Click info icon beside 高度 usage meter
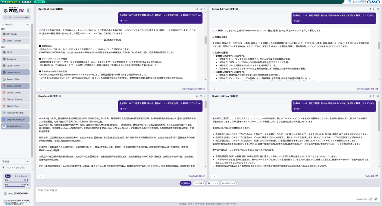Viewport: 382px width, 206px height. pos(28,185)
